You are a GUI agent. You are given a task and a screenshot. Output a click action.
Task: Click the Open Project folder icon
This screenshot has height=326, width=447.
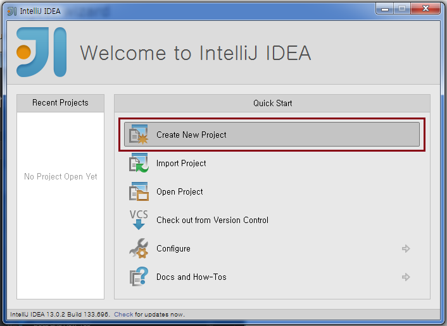pyautogui.click(x=139, y=191)
